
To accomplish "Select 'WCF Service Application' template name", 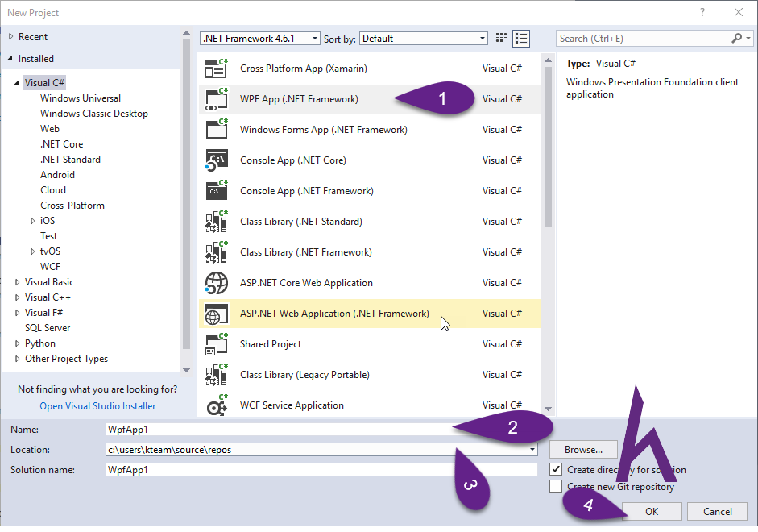I will click(292, 405).
